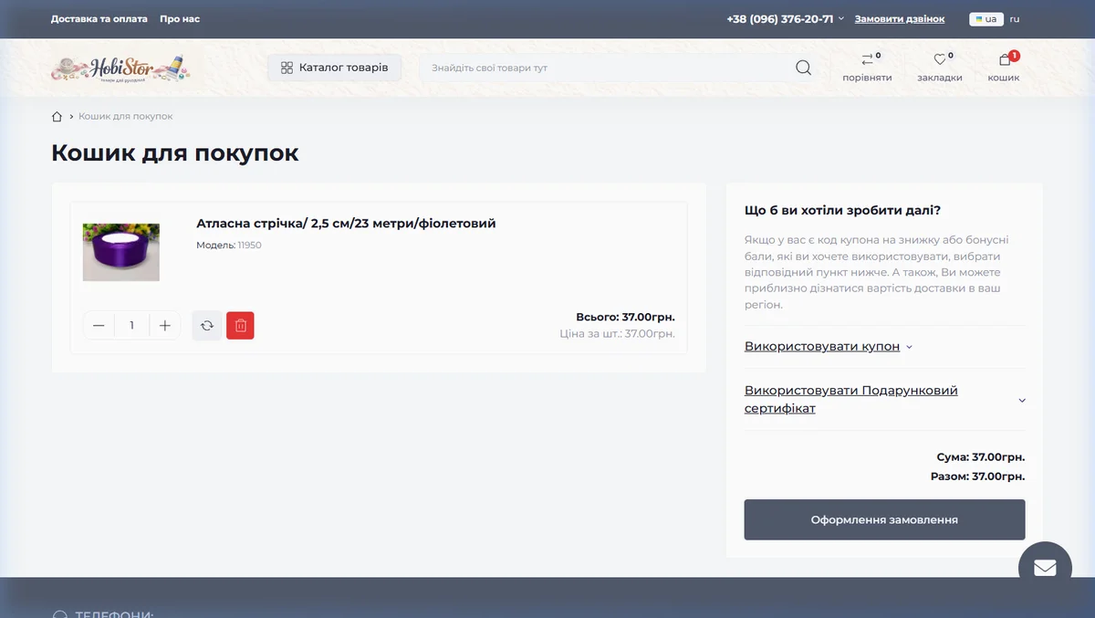
Task: Increase quantity with the plus button
Action: click(x=165, y=326)
